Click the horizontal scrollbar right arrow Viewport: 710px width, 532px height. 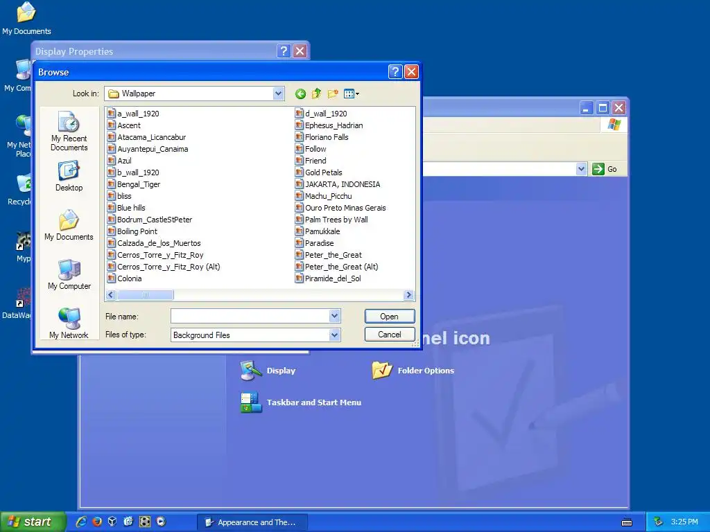(x=408, y=295)
